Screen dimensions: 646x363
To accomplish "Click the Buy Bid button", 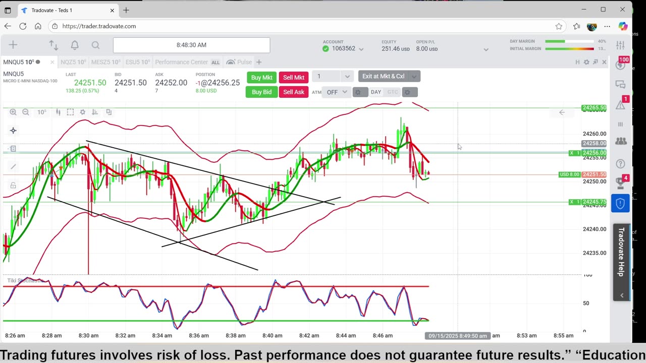I will coord(261,92).
